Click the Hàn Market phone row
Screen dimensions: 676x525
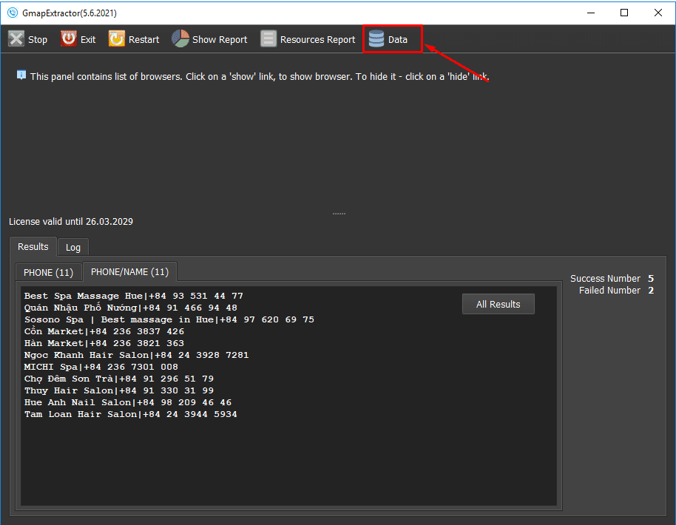(104, 344)
